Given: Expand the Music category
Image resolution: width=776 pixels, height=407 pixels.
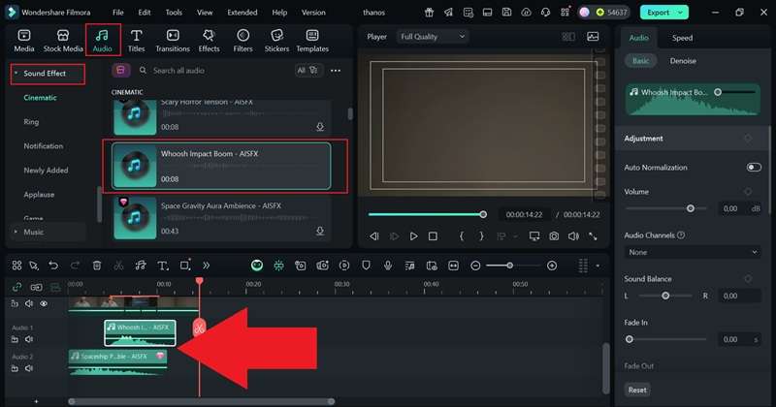Looking at the screenshot, I should coord(16,232).
